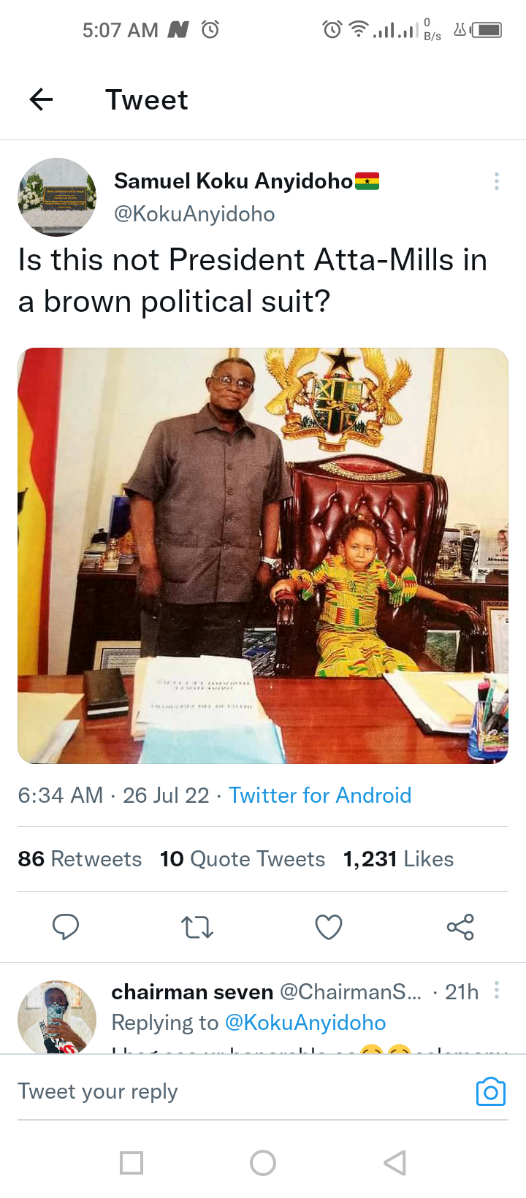Tap the Tweet your reply field
Screen dimensions: 526x1198
(x=241, y=1091)
